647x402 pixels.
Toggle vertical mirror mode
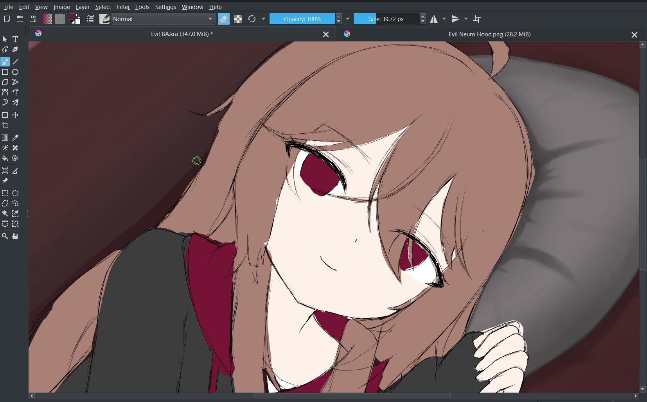pyautogui.click(x=455, y=19)
